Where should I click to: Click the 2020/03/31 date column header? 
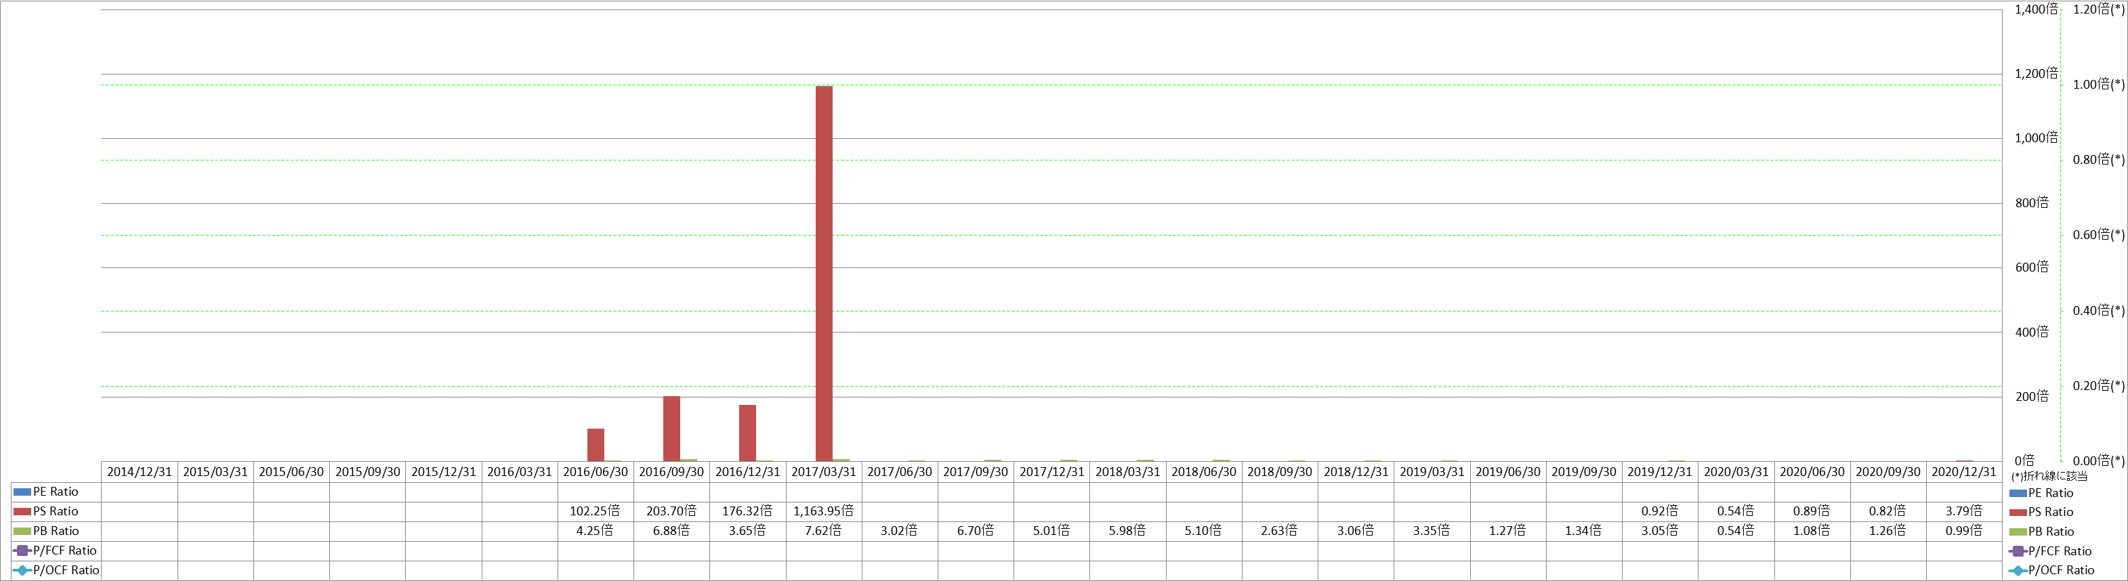(1736, 472)
